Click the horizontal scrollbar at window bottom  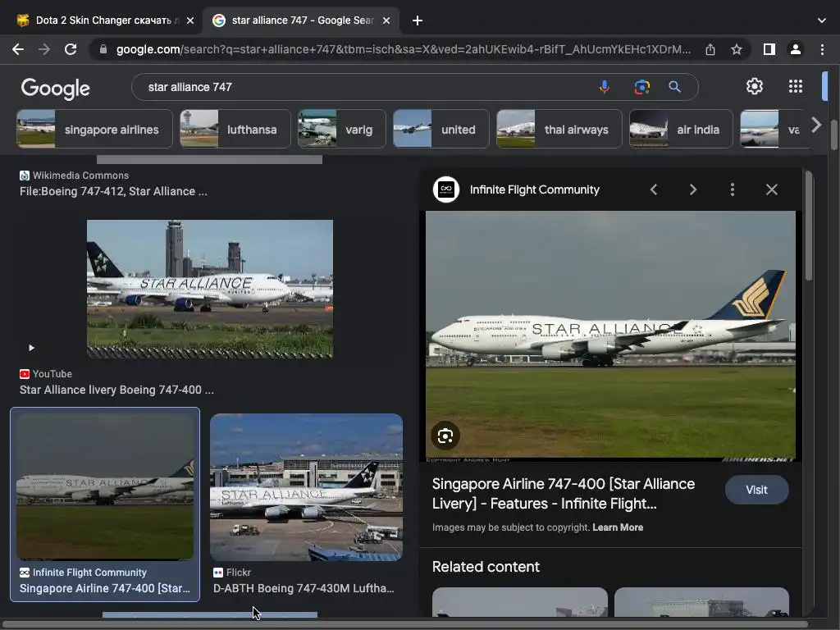(405, 624)
